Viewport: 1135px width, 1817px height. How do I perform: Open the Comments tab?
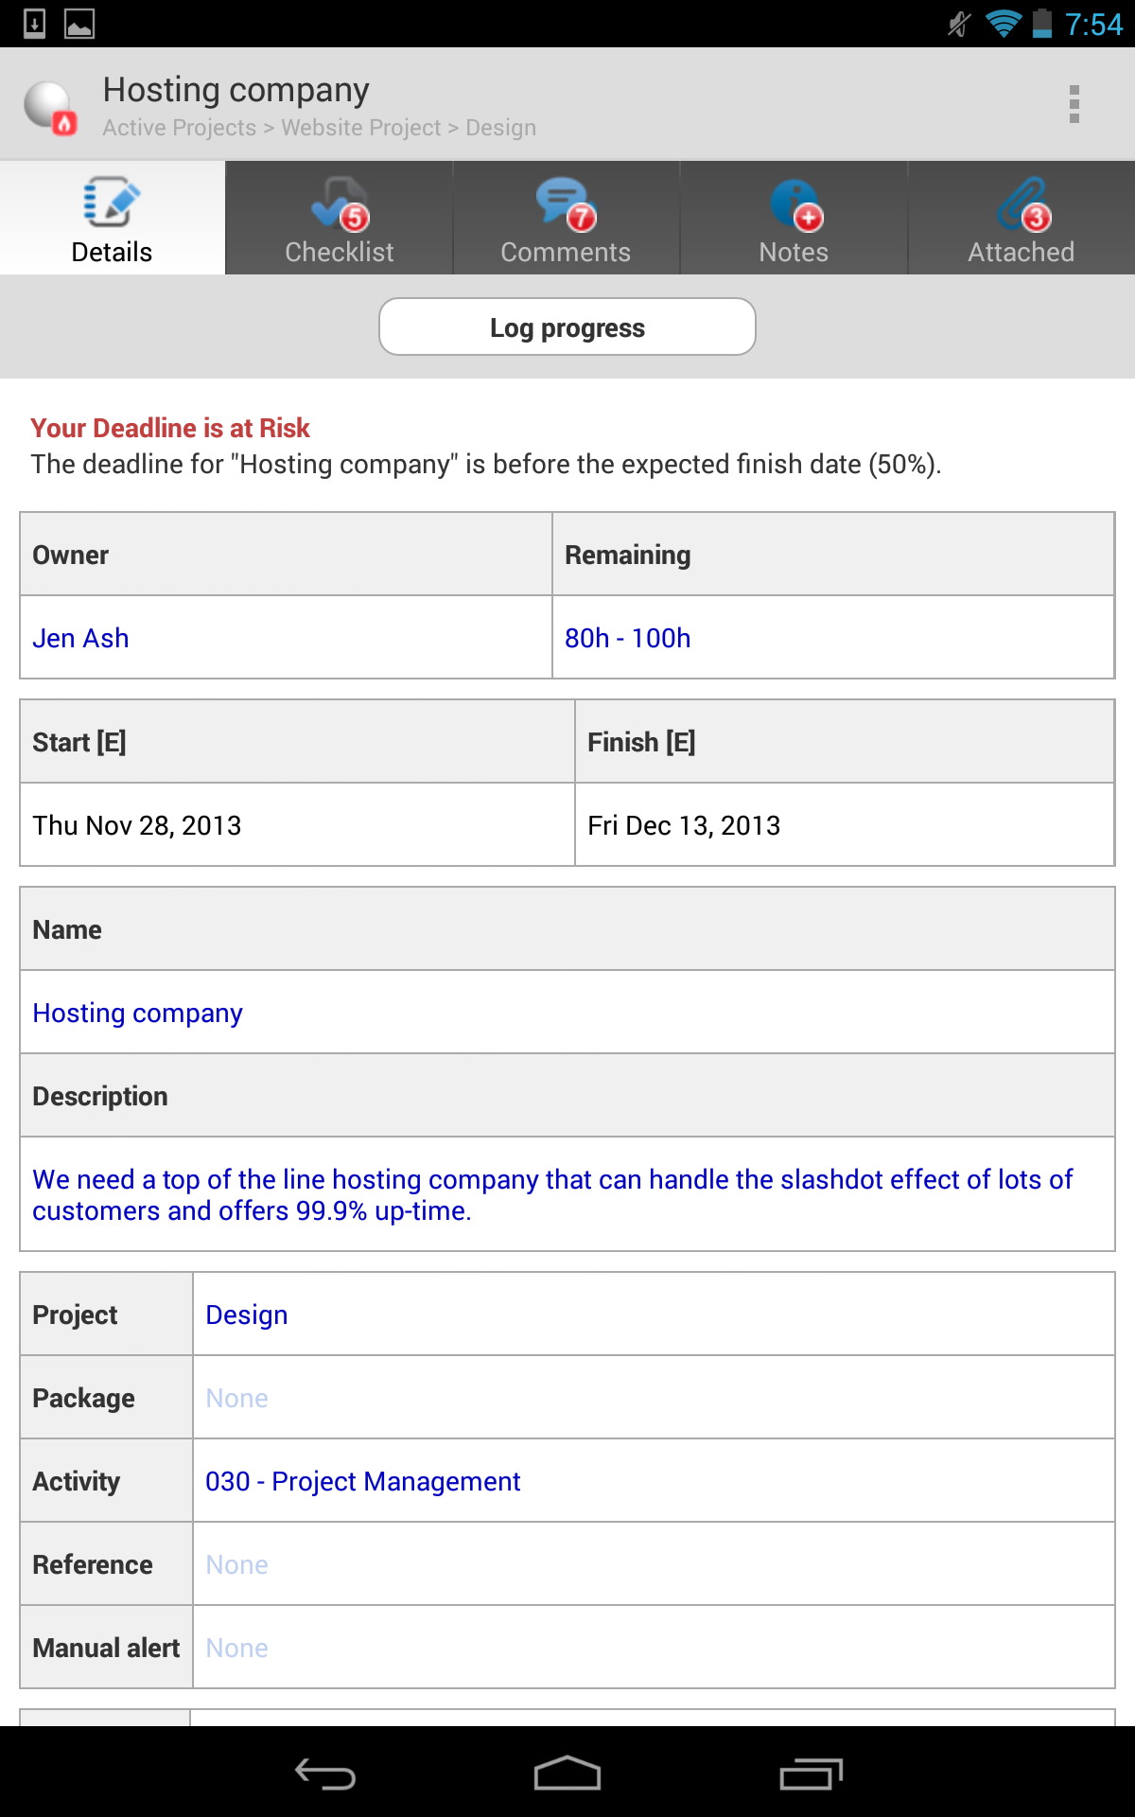(566, 219)
